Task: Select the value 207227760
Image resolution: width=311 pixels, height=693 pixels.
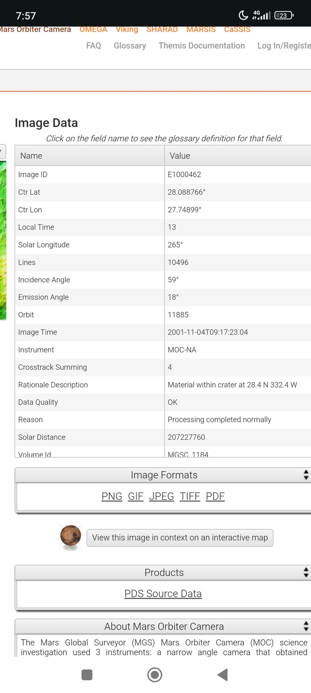Action: 186,437
